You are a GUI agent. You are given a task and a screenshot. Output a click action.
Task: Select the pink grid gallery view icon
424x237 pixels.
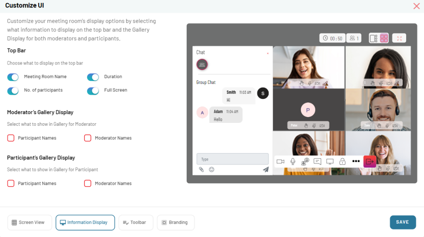pyautogui.click(x=384, y=38)
